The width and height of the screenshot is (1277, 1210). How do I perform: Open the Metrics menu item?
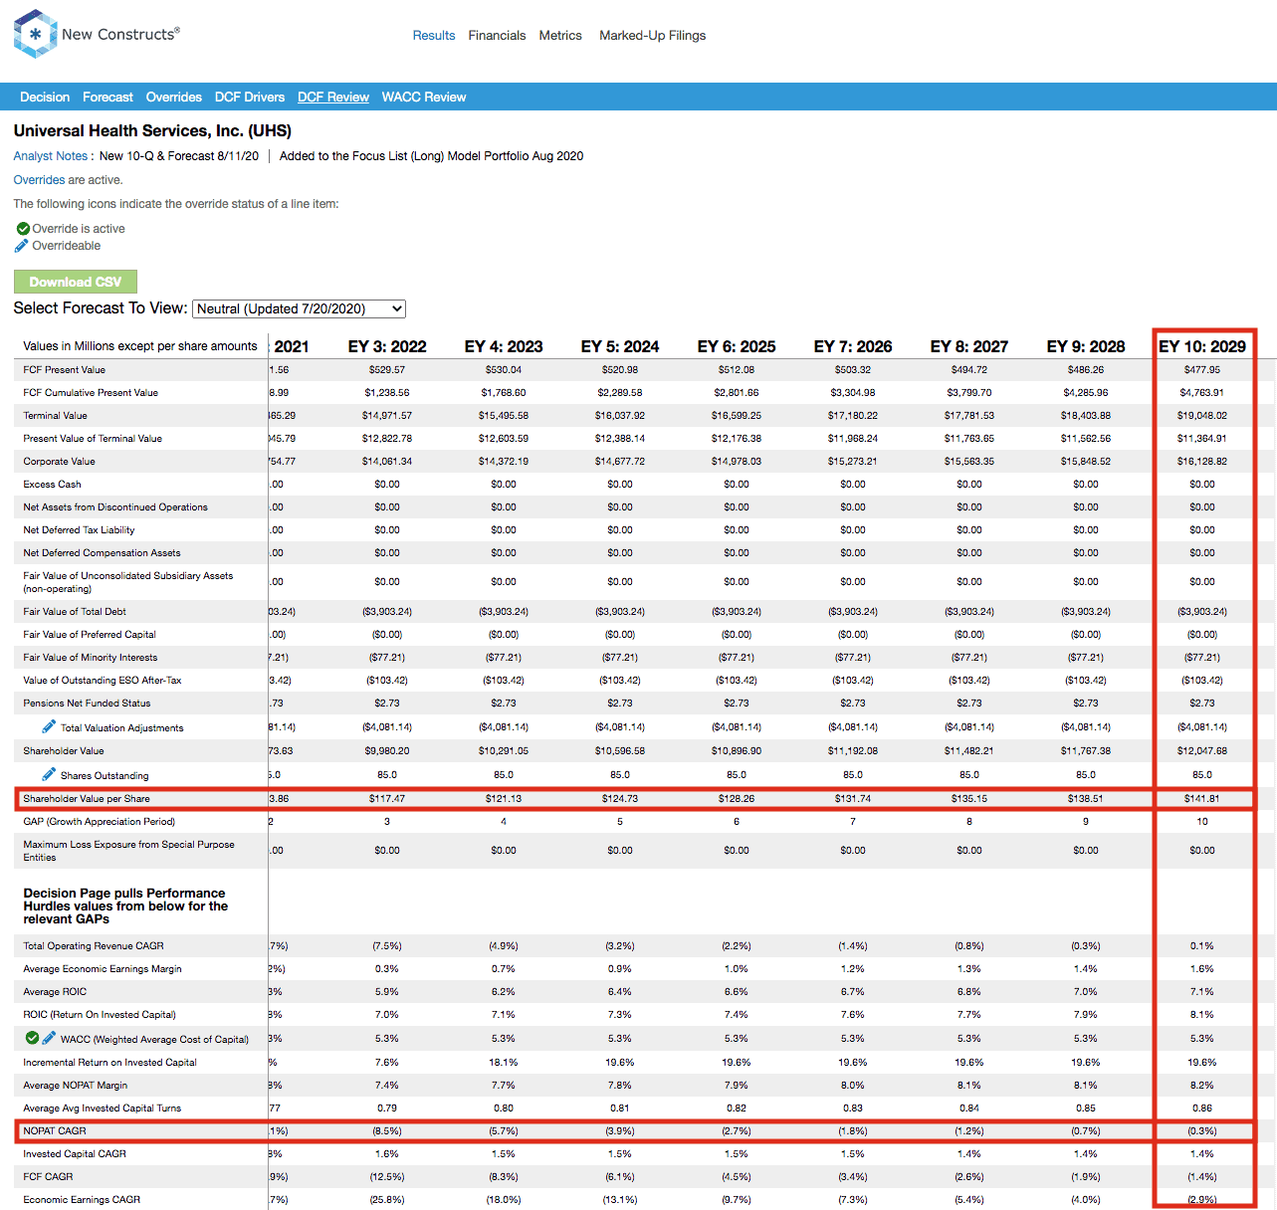[x=560, y=35]
